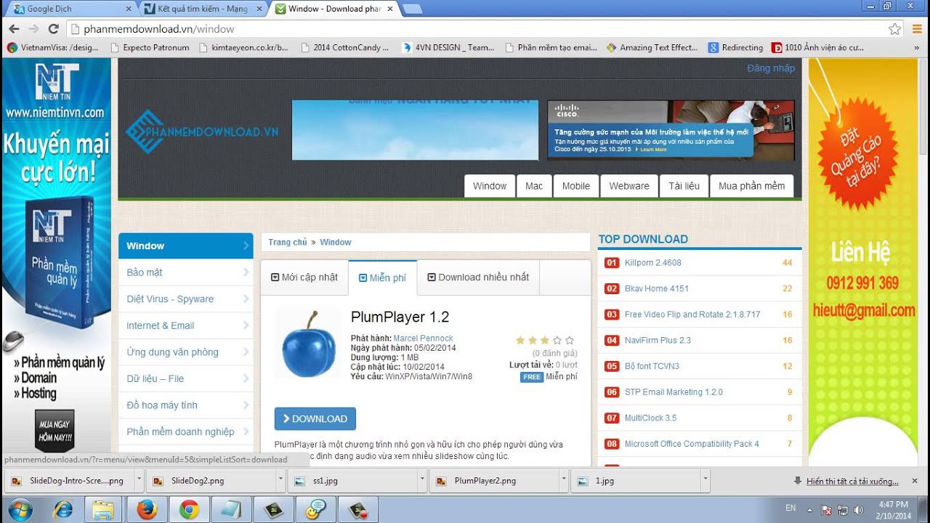Select the Mới cập nhật tab
Image resolution: width=930 pixels, height=523 pixels.
(x=304, y=277)
